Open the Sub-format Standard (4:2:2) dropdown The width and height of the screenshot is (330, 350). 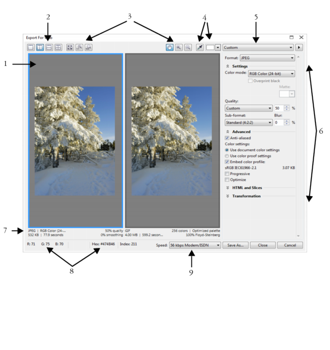coord(249,122)
